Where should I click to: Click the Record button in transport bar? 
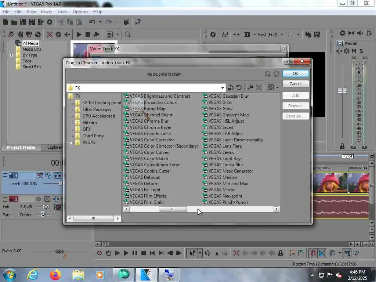click(100, 253)
